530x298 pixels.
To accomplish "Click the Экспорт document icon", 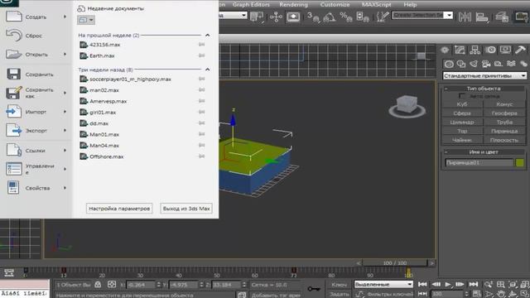I will 14,131.
